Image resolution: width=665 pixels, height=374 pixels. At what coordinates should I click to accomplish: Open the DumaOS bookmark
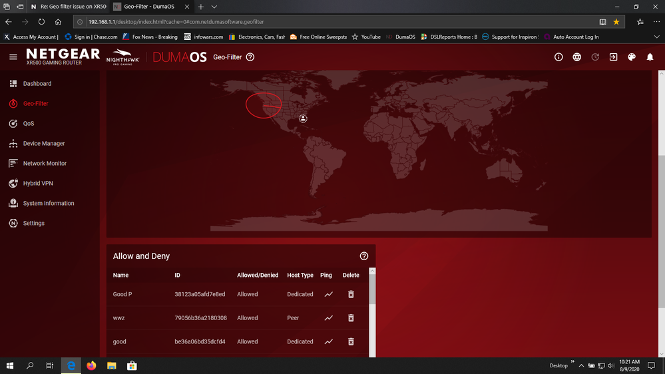(401, 37)
